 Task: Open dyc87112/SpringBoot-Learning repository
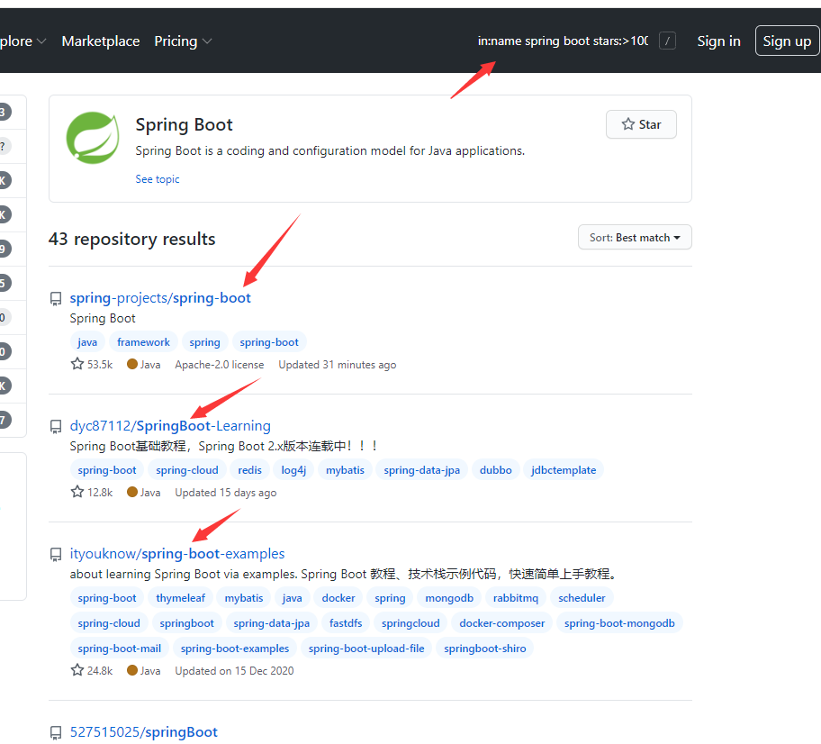point(170,426)
